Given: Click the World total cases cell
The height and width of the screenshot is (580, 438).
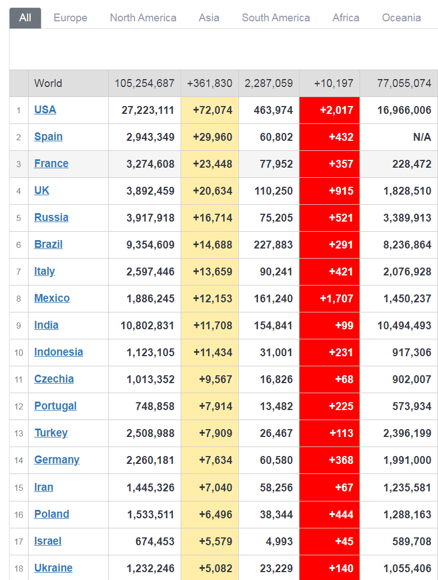Looking at the screenshot, I should [144, 84].
